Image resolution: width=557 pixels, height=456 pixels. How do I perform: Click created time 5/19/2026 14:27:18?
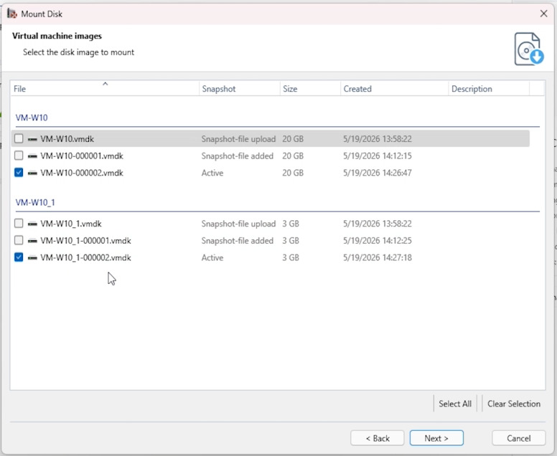378,257
